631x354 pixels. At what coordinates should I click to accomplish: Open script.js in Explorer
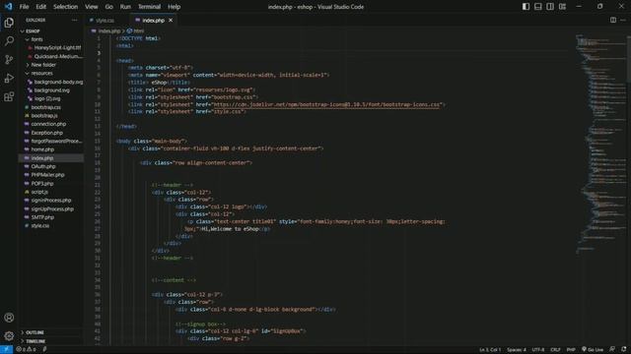click(x=39, y=192)
